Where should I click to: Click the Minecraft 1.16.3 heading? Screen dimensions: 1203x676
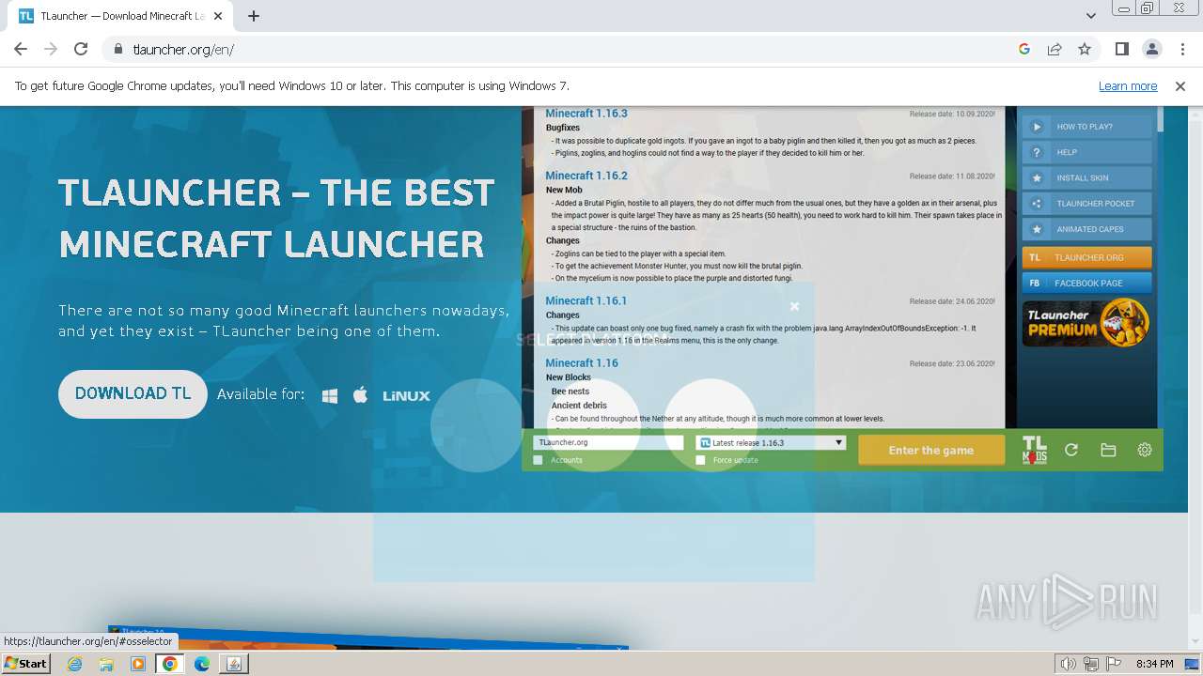pyautogui.click(x=586, y=114)
